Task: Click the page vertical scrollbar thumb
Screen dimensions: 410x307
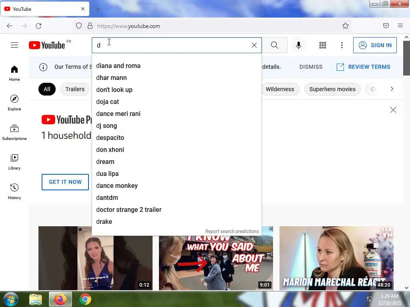Action: point(406,58)
